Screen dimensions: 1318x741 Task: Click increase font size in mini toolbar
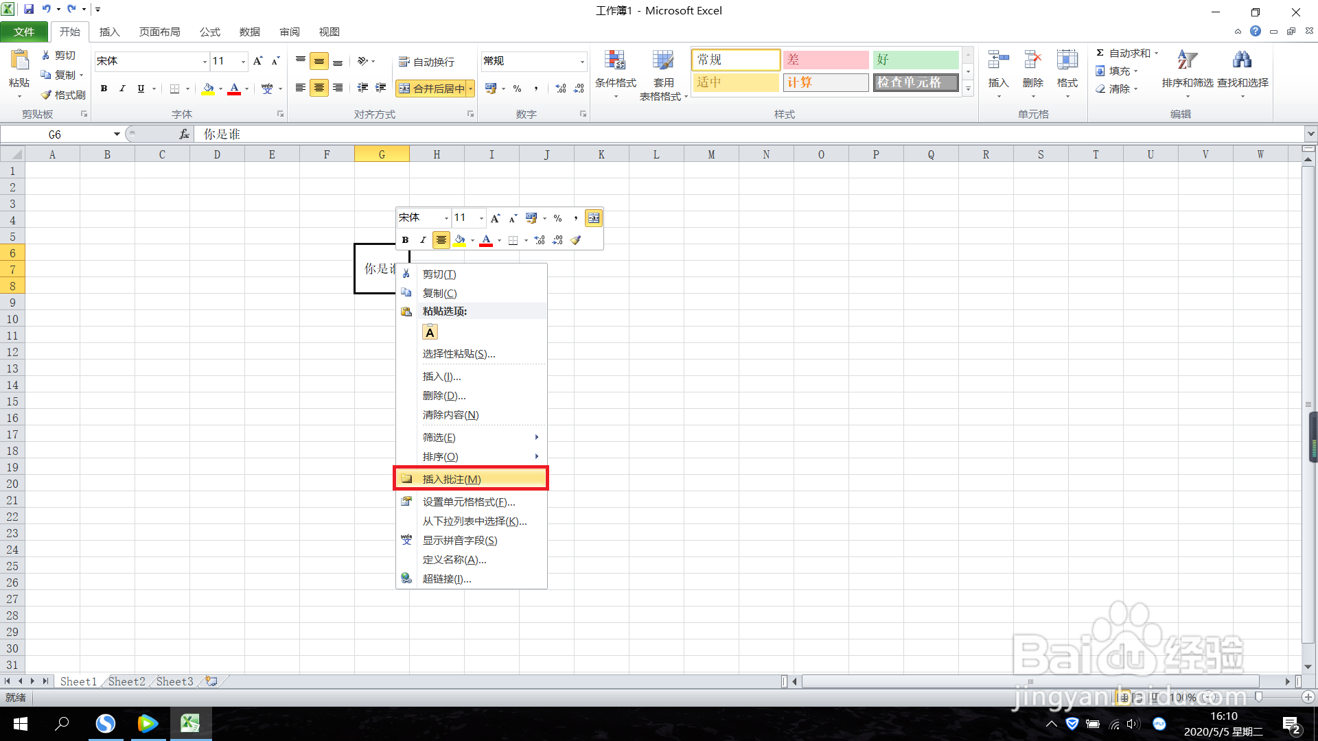(495, 218)
